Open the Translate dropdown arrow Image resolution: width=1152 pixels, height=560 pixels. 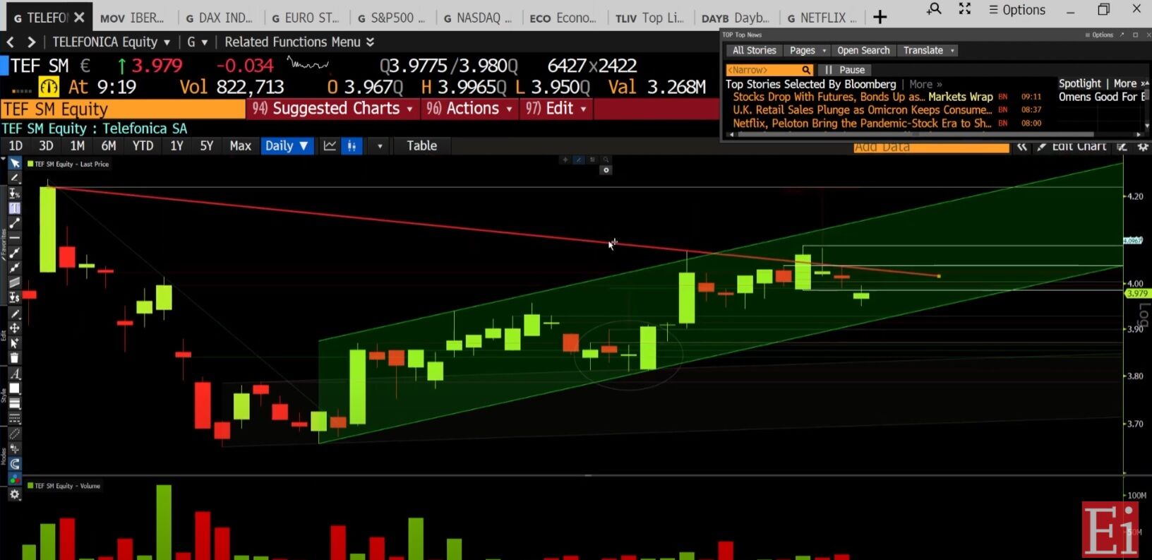pyautogui.click(x=952, y=51)
